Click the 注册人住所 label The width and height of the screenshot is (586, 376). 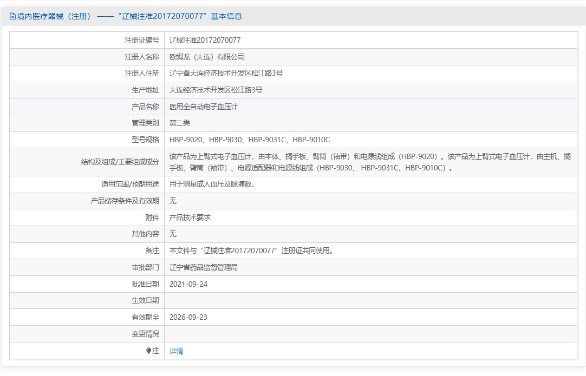pyautogui.click(x=142, y=73)
